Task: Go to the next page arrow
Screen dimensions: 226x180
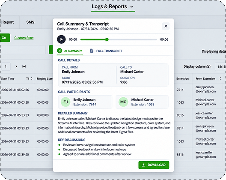Action: 16,66
